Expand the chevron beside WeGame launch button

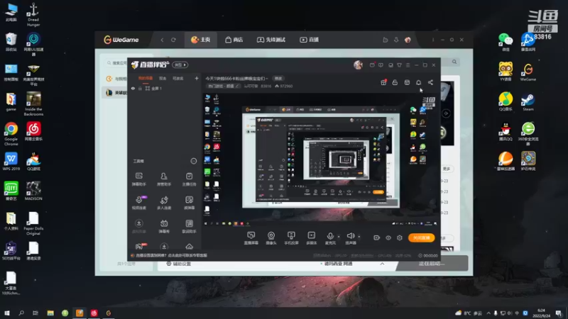382,264
